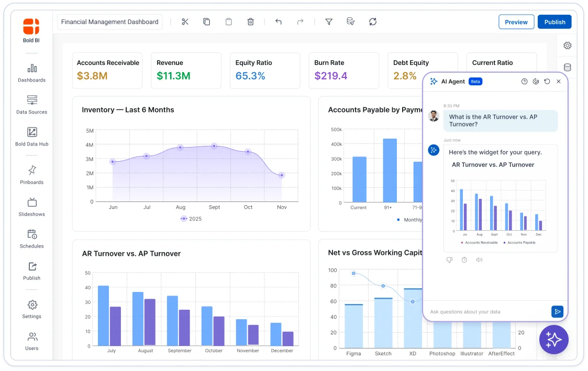
Task: Click the $11.3M revenue value
Action: (x=173, y=76)
